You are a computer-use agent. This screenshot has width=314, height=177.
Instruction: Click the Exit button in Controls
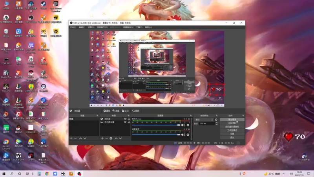(232, 137)
